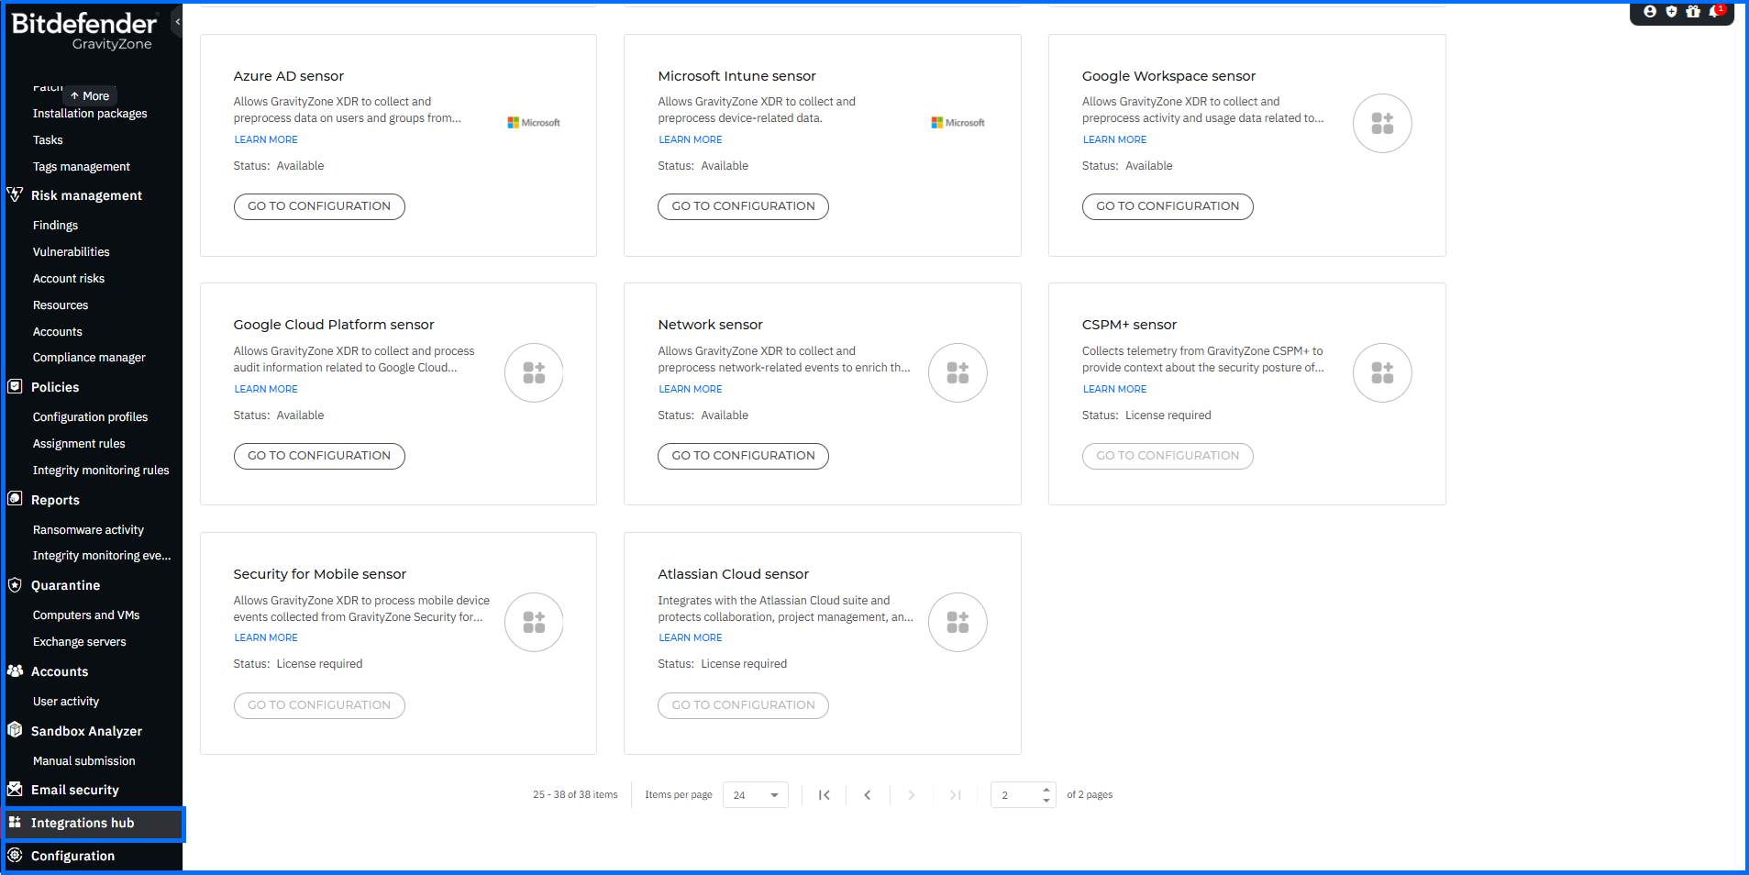Screen dimensions: 1749x875
Task: Open Integrations hub in the sidebar
Action: click(83, 823)
